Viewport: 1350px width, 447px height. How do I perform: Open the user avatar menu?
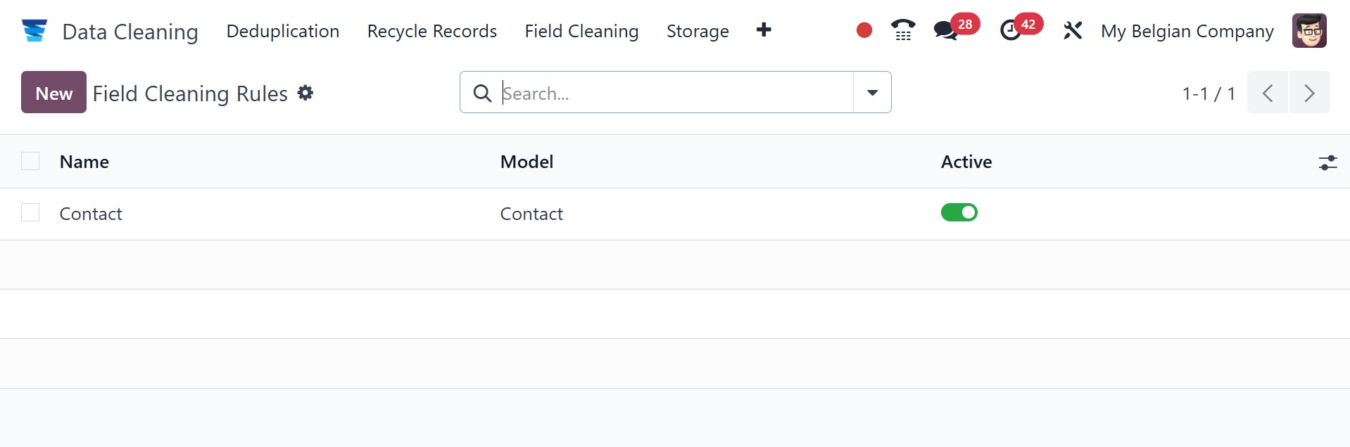1309,31
